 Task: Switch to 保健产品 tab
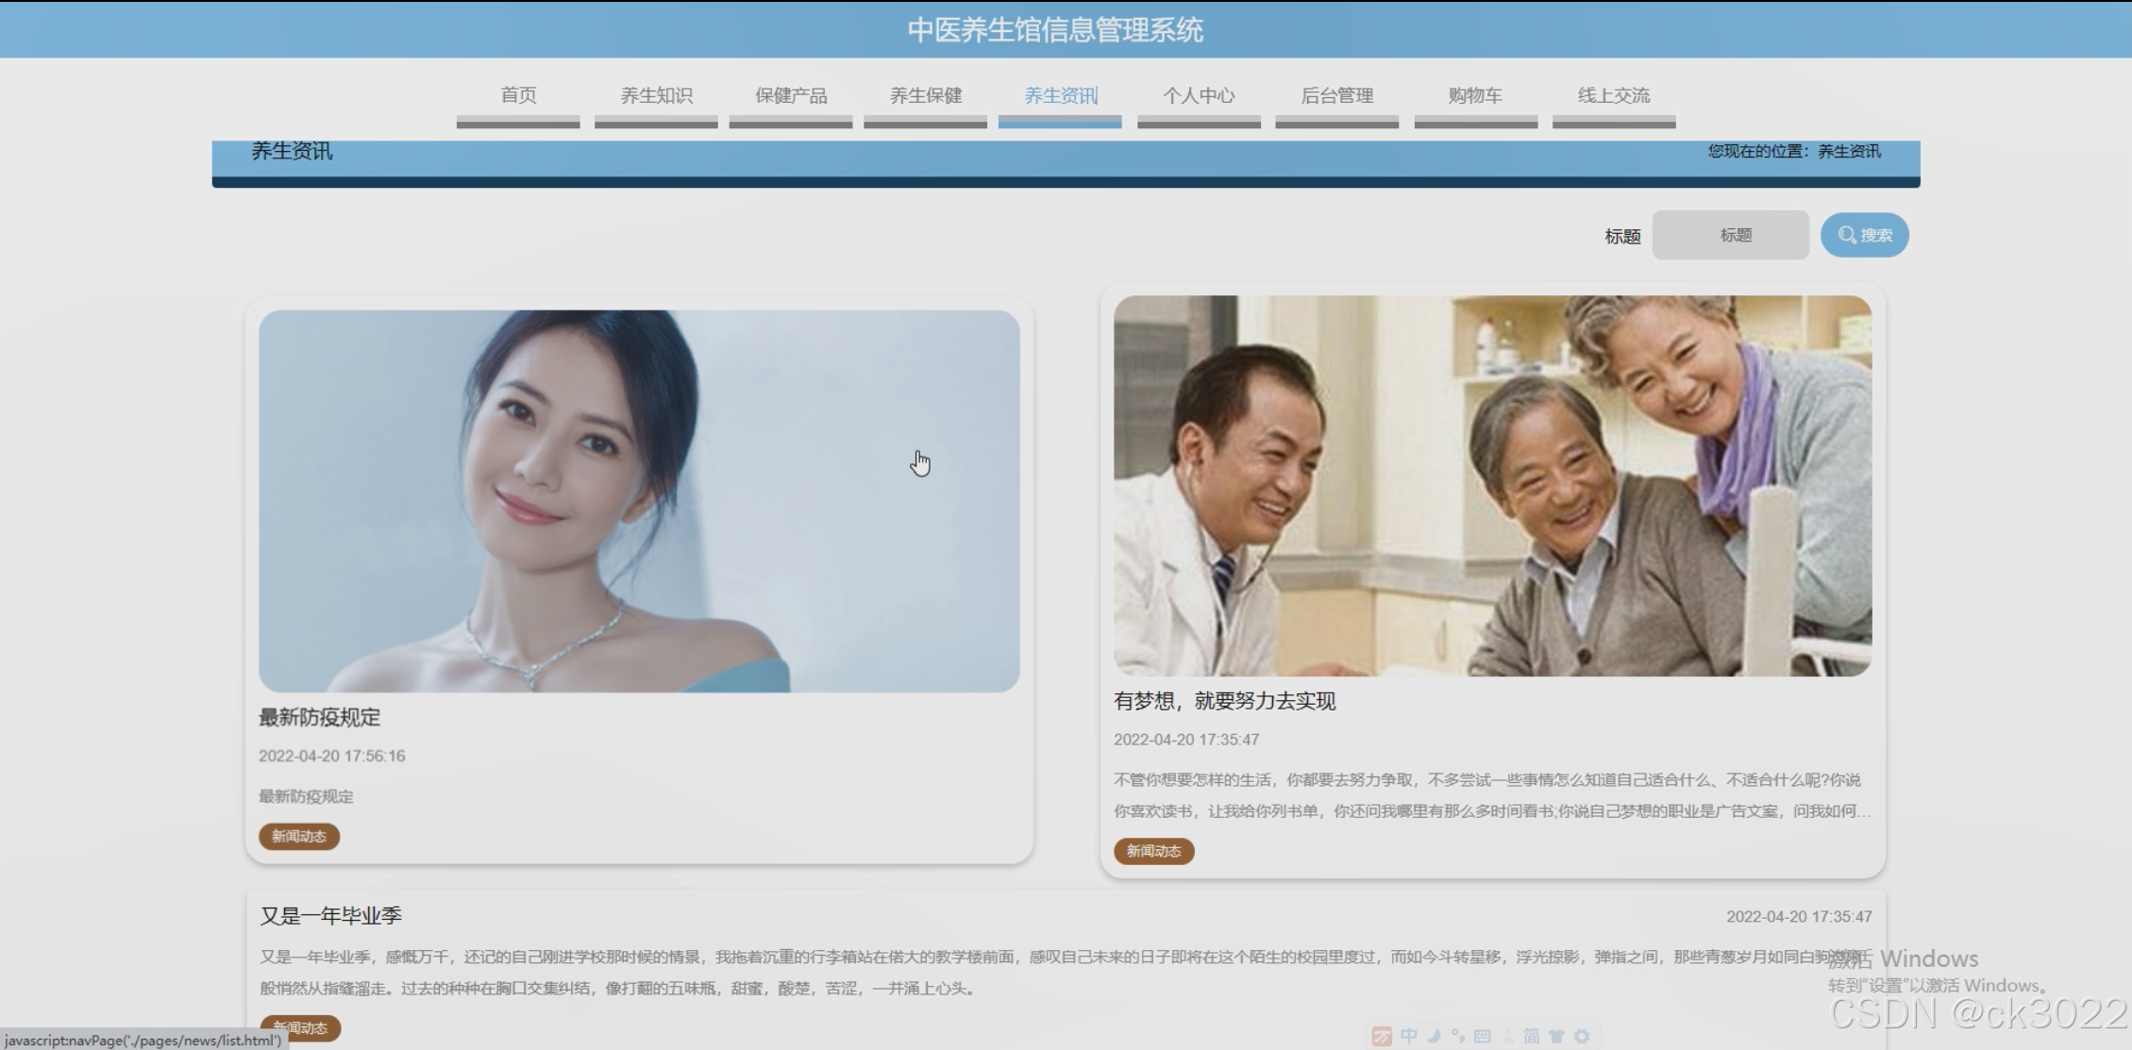pos(791,95)
